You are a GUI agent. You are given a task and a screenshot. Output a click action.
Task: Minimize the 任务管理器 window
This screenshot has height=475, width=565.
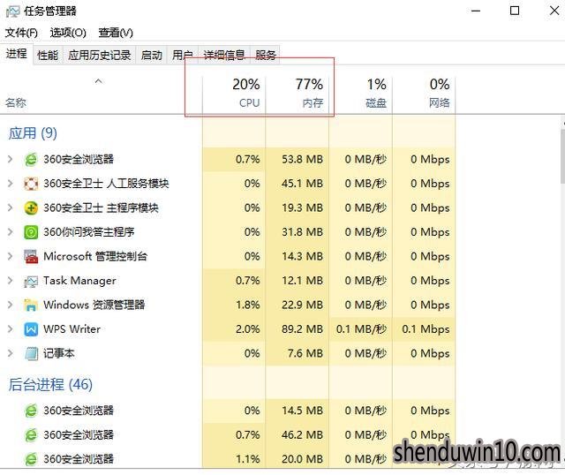point(476,11)
